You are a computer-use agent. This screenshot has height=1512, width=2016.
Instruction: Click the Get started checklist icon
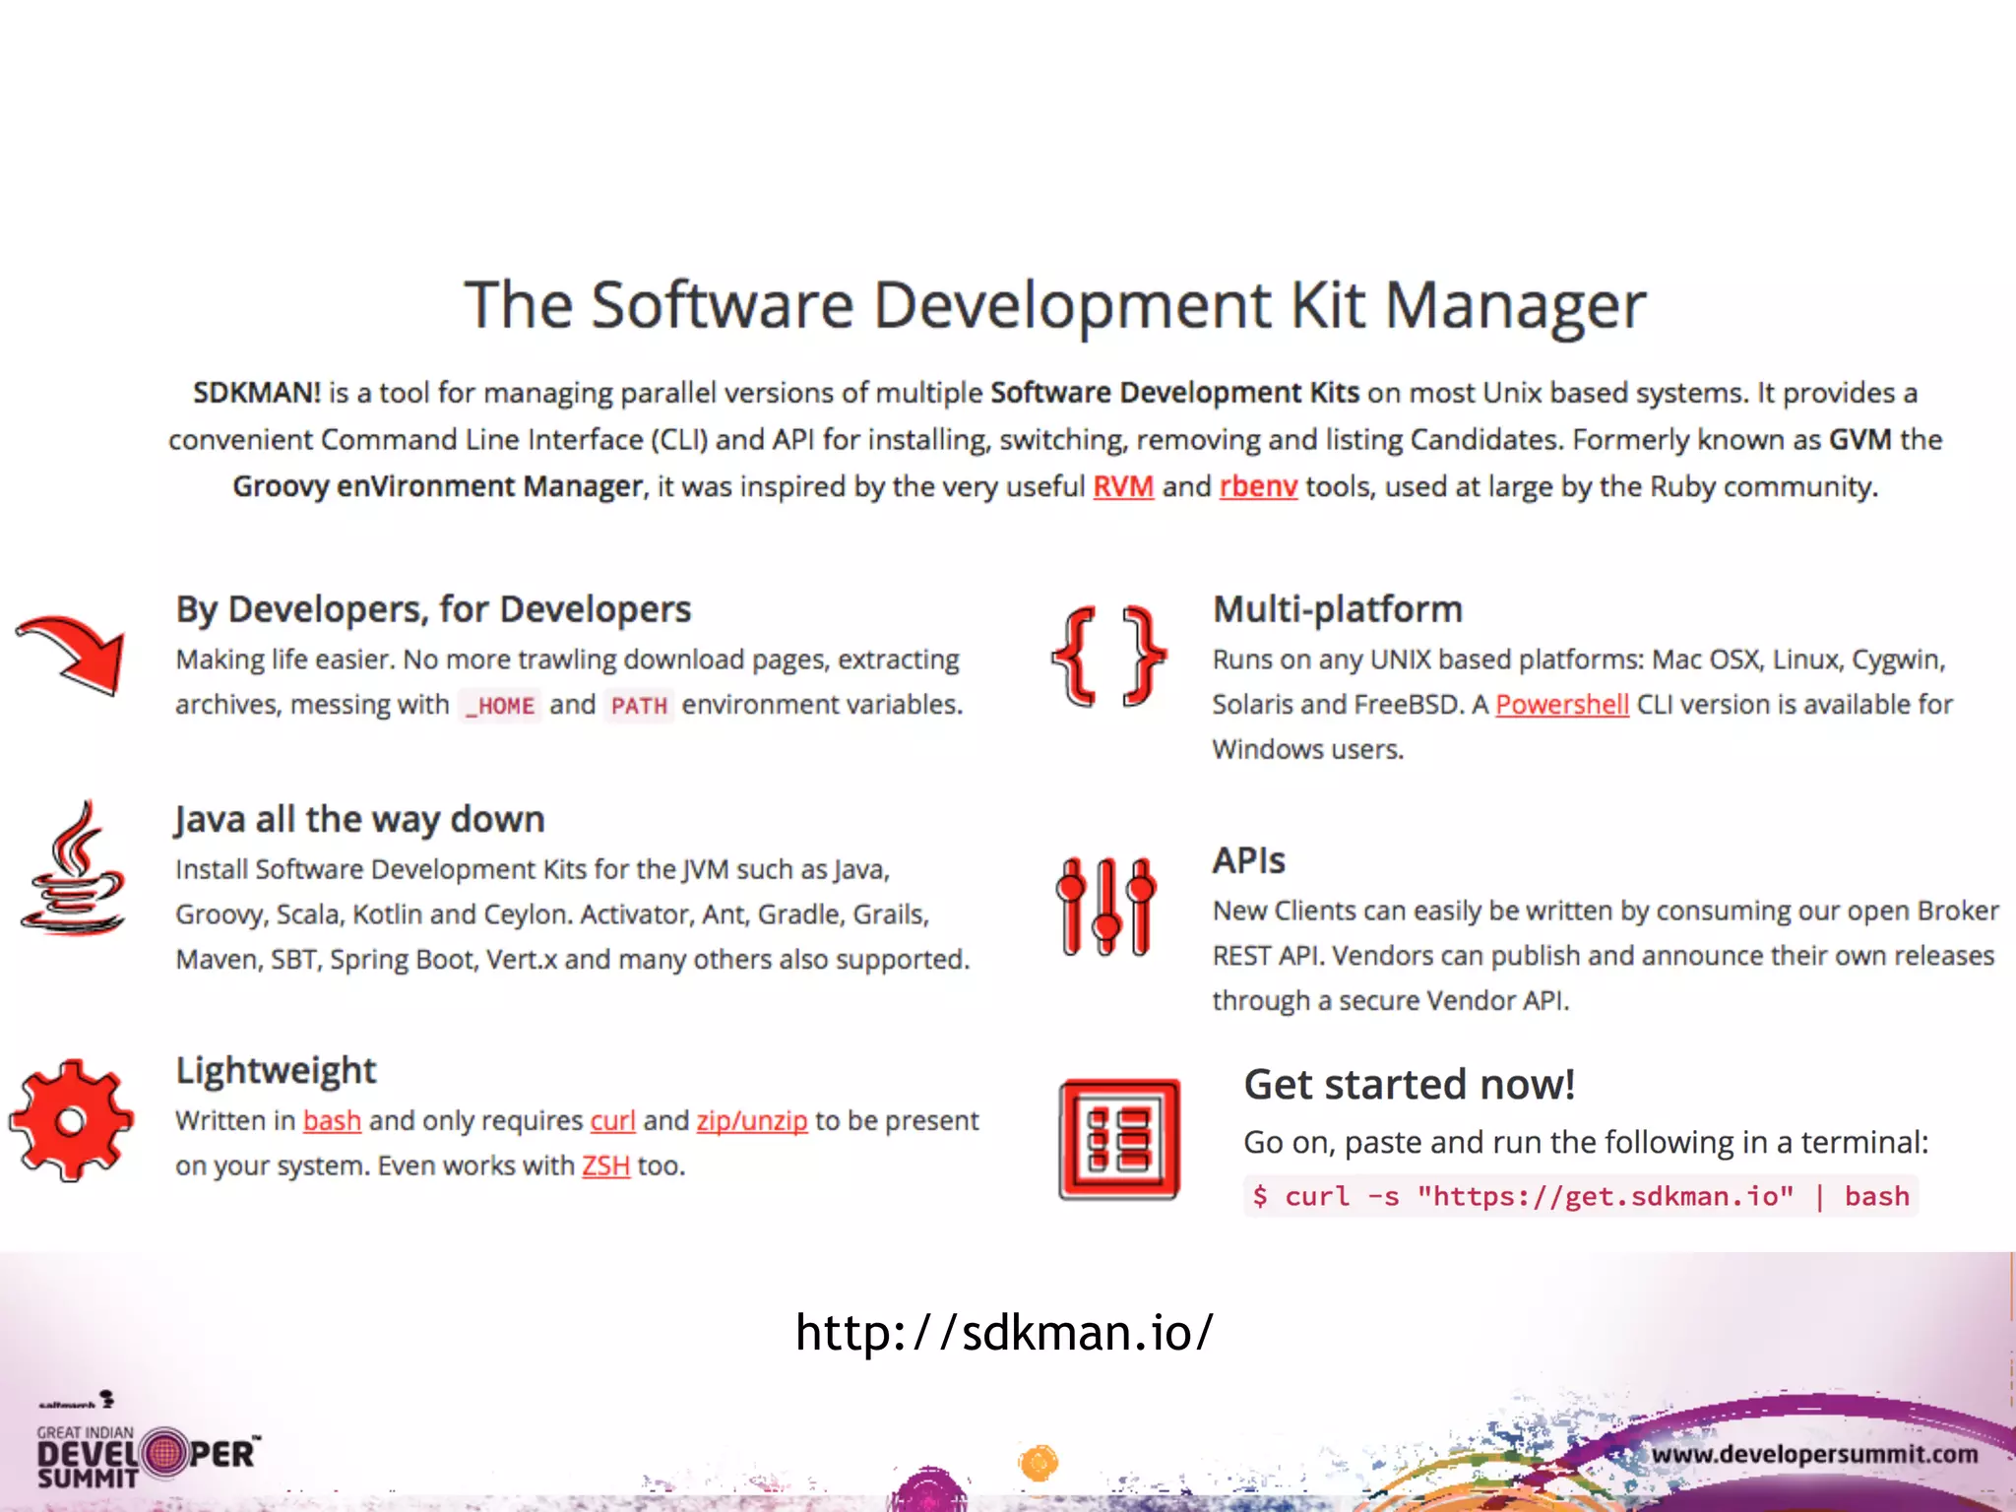1119,1139
